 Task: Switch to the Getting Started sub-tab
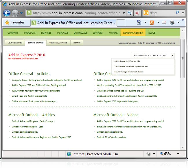[36, 43]
